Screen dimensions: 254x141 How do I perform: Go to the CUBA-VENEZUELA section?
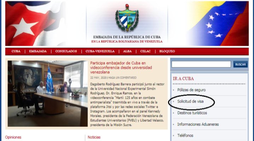point(100,51)
